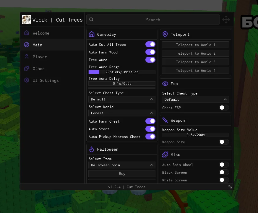Disable the Auto Cut All Trees toggle

click(x=150, y=45)
